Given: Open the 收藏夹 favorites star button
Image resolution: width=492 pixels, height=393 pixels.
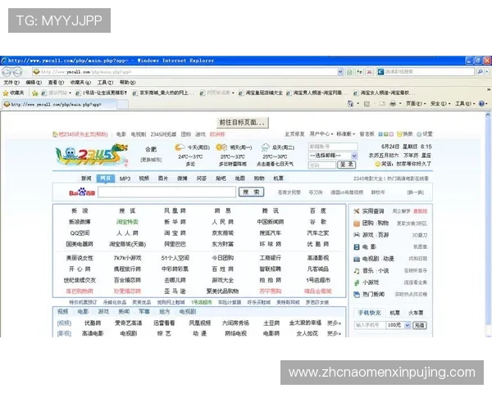Looking at the screenshot, I should [x=13, y=93].
